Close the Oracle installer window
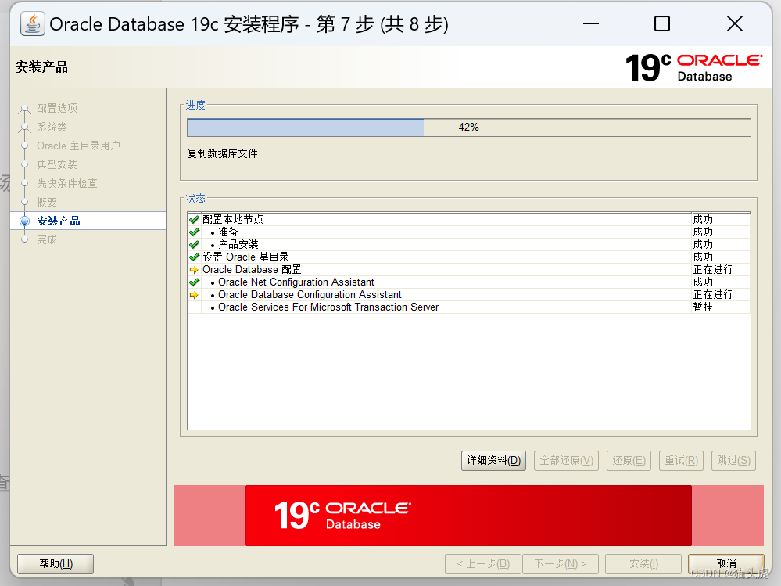 coord(735,23)
